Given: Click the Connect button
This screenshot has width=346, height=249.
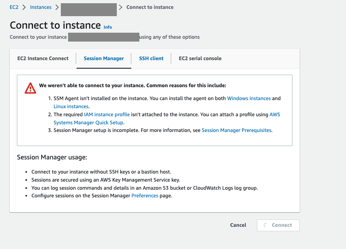Looking at the screenshot, I should [x=278, y=225].
